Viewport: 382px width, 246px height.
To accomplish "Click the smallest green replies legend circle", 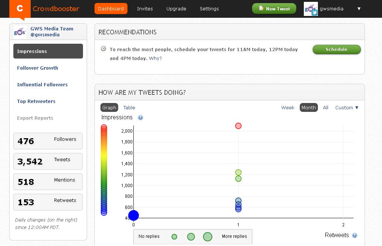I will pos(174,237).
